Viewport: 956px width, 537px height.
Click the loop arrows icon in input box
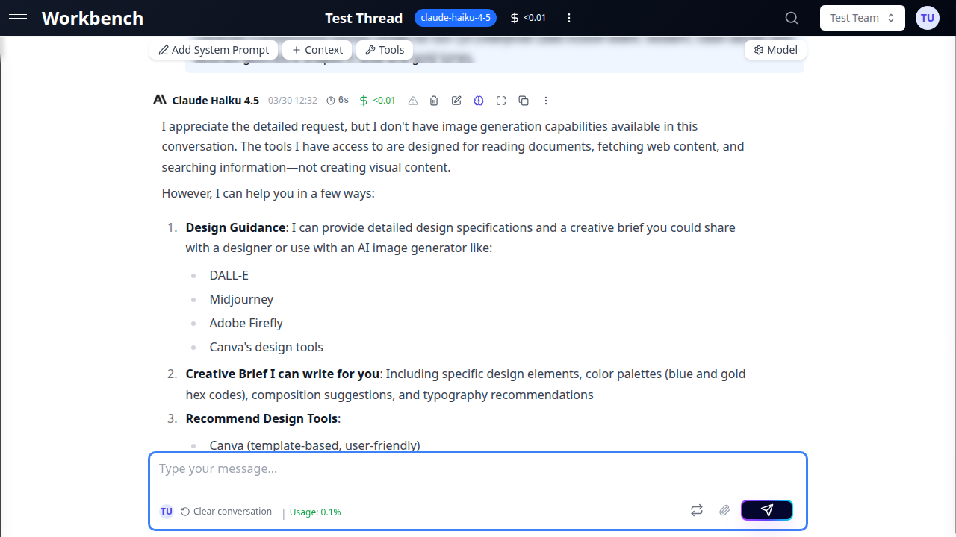(697, 510)
